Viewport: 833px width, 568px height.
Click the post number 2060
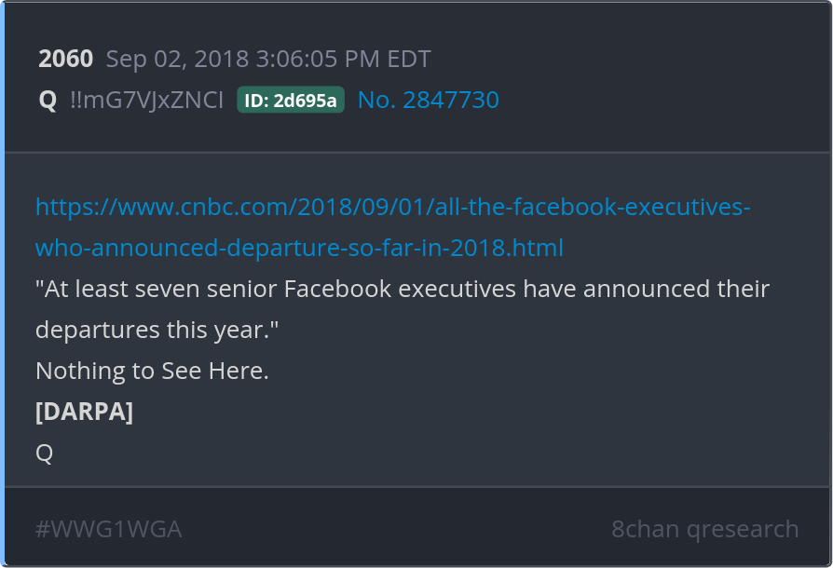pyautogui.click(x=65, y=60)
